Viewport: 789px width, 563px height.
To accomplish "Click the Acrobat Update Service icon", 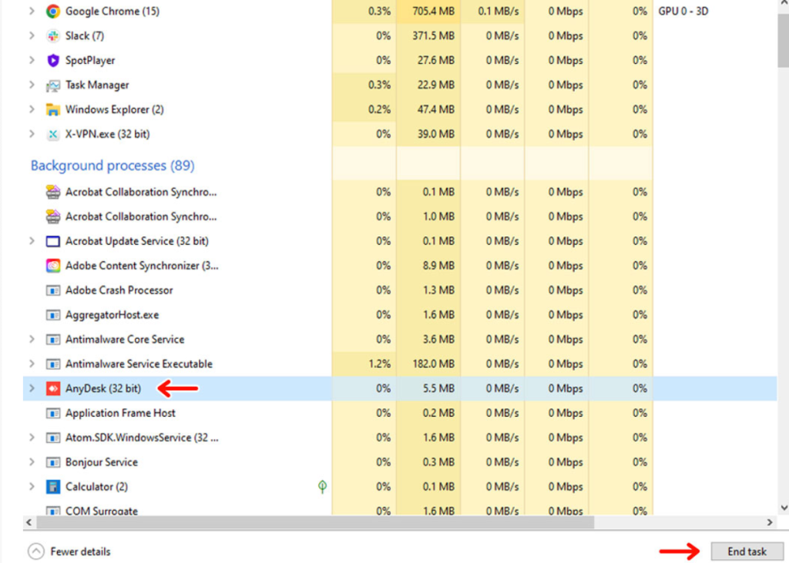I will pos(53,242).
